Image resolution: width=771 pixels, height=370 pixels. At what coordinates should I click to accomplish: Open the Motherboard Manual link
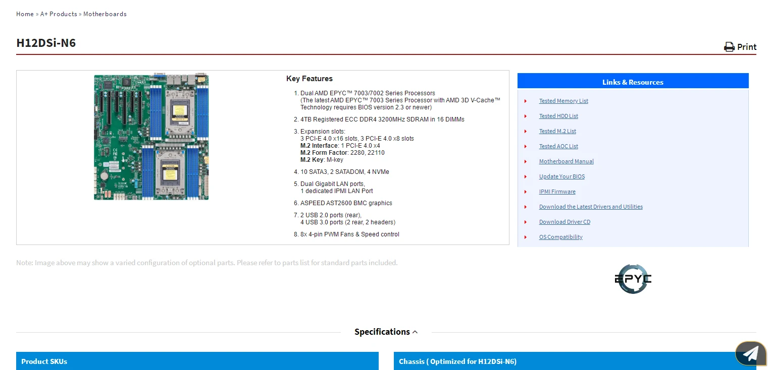click(567, 161)
